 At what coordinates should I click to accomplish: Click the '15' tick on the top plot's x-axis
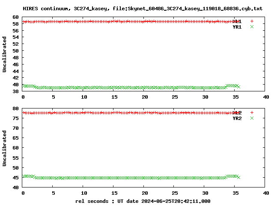pyautogui.click(x=114, y=97)
